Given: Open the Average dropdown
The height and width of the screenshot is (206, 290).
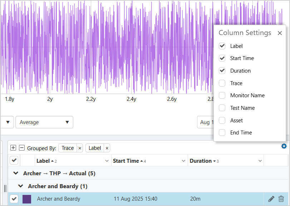Looking at the screenshot, I should click(44, 122).
